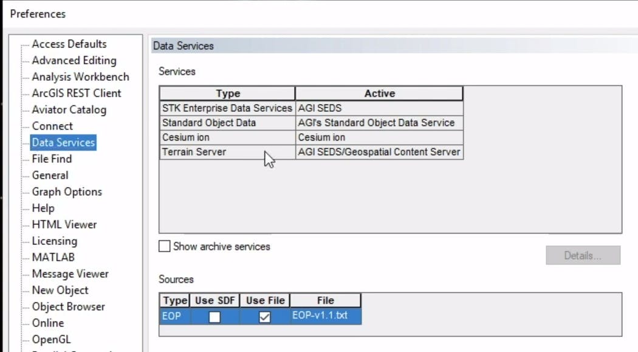Select the EOP-v1.1.txt file entry

pyautogui.click(x=326, y=316)
